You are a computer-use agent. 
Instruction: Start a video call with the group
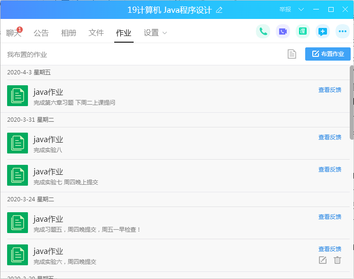click(x=283, y=32)
